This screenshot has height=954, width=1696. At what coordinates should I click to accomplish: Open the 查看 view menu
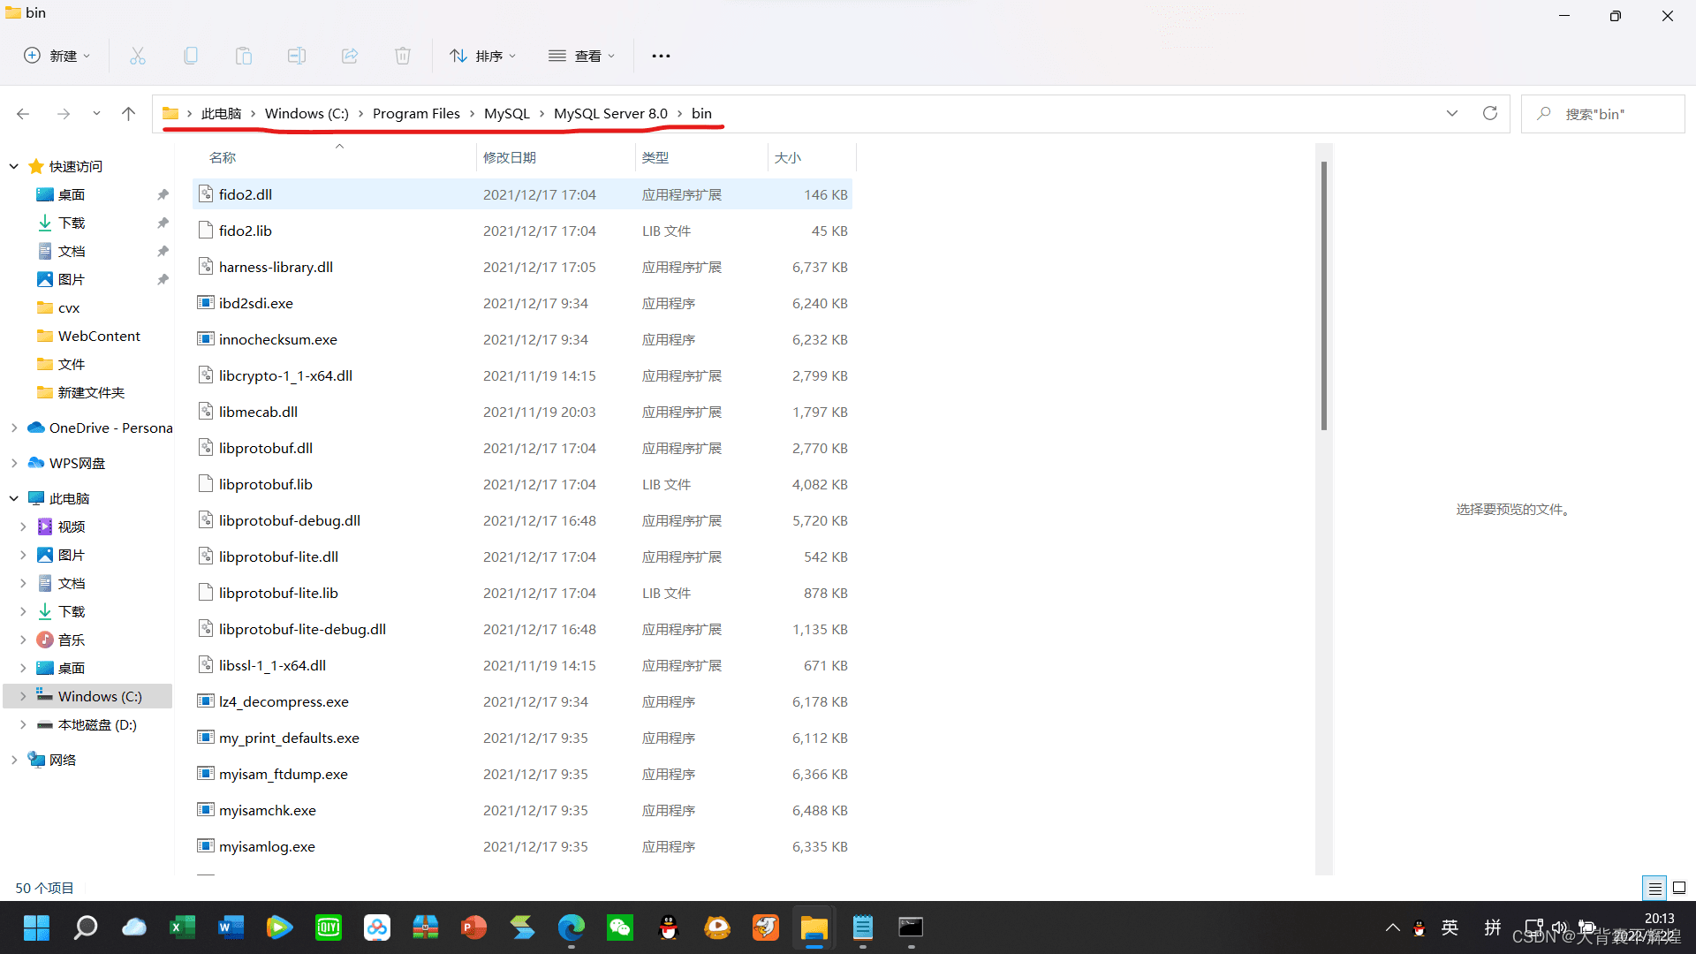pyautogui.click(x=581, y=56)
